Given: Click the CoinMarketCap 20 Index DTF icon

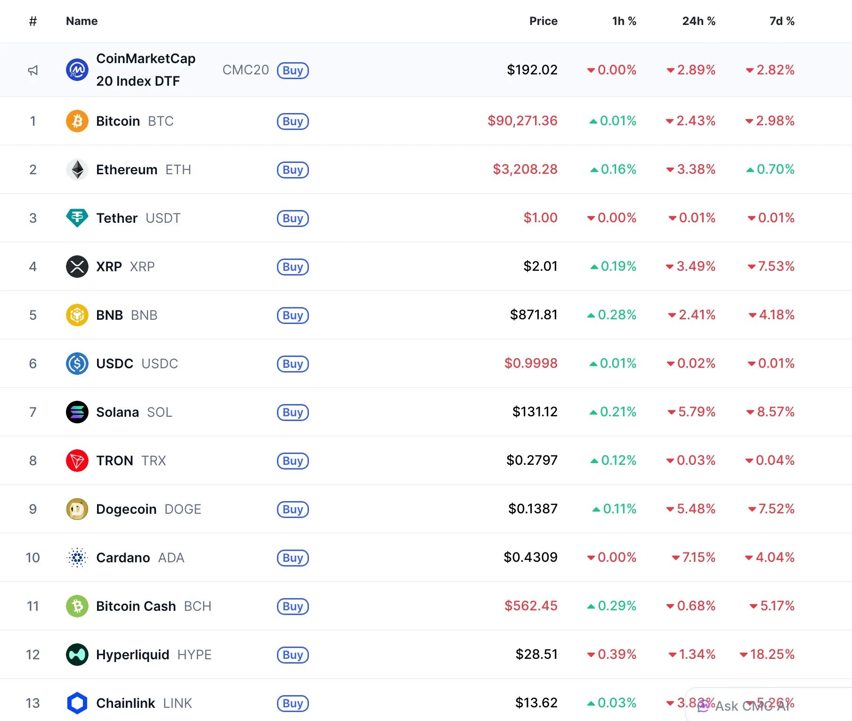Looking at the screenshot, I should [77, 70].
